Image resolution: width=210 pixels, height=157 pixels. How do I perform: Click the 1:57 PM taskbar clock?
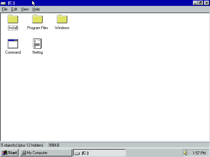[x=199, y=153]
